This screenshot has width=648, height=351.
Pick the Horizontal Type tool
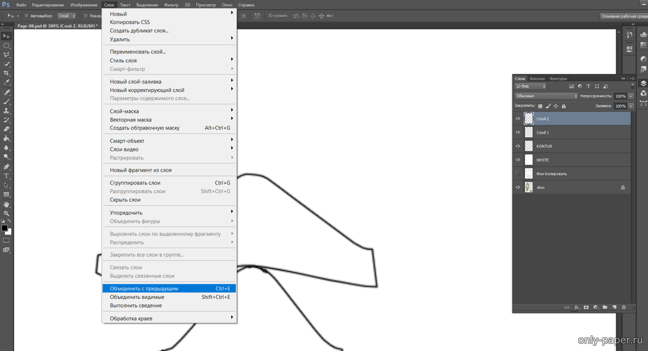(x=7, y=176)
